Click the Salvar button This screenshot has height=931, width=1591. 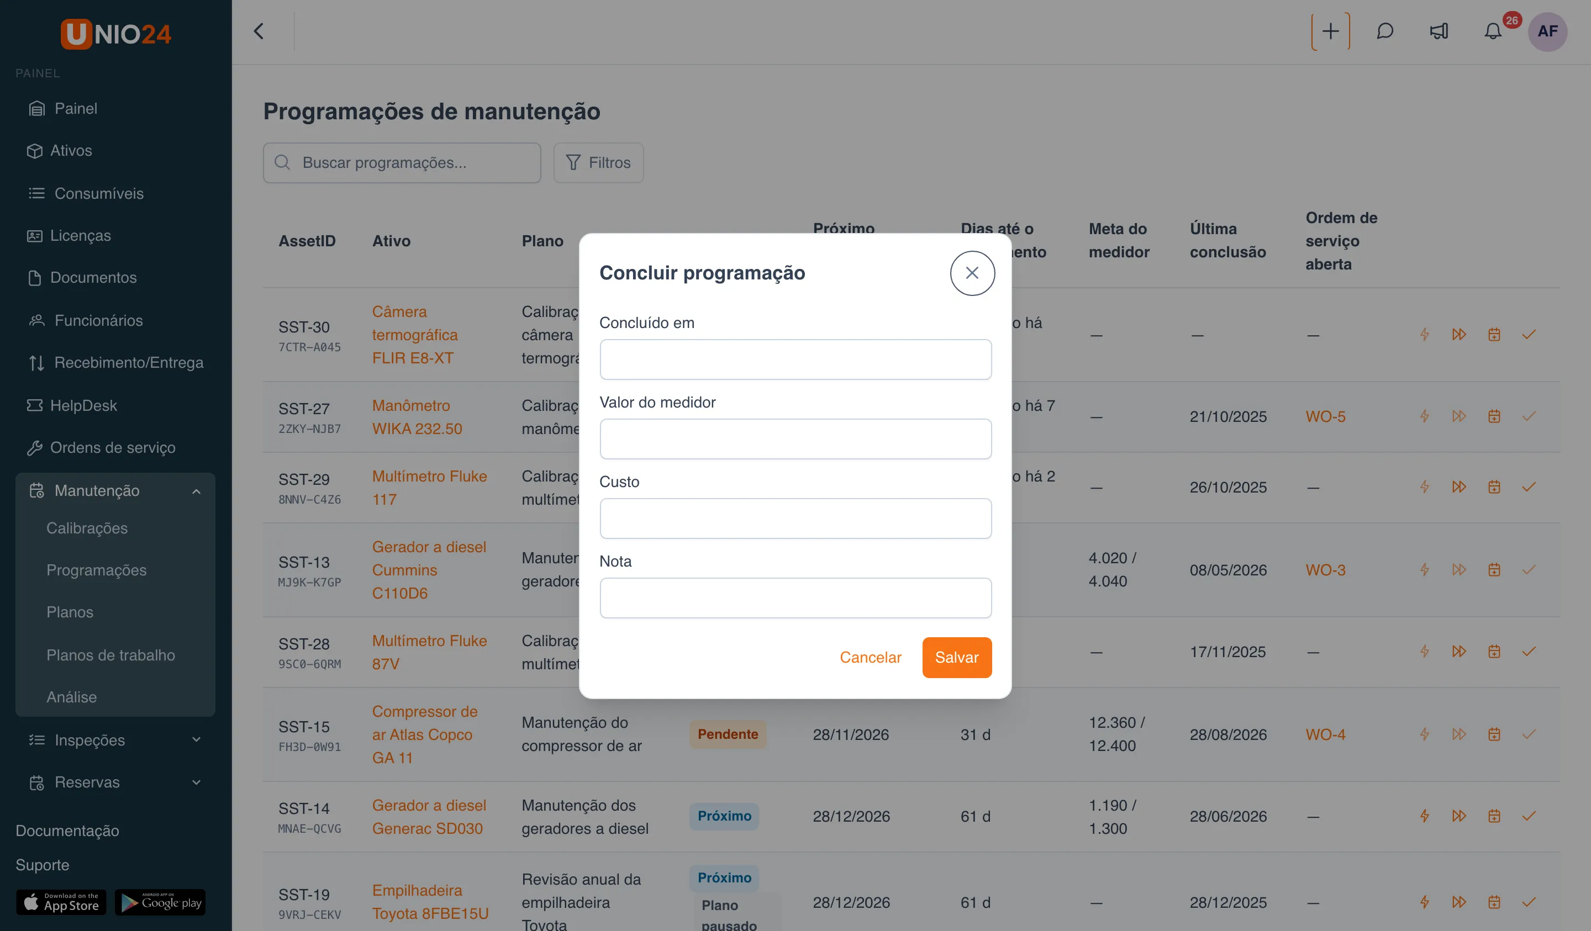956,657
